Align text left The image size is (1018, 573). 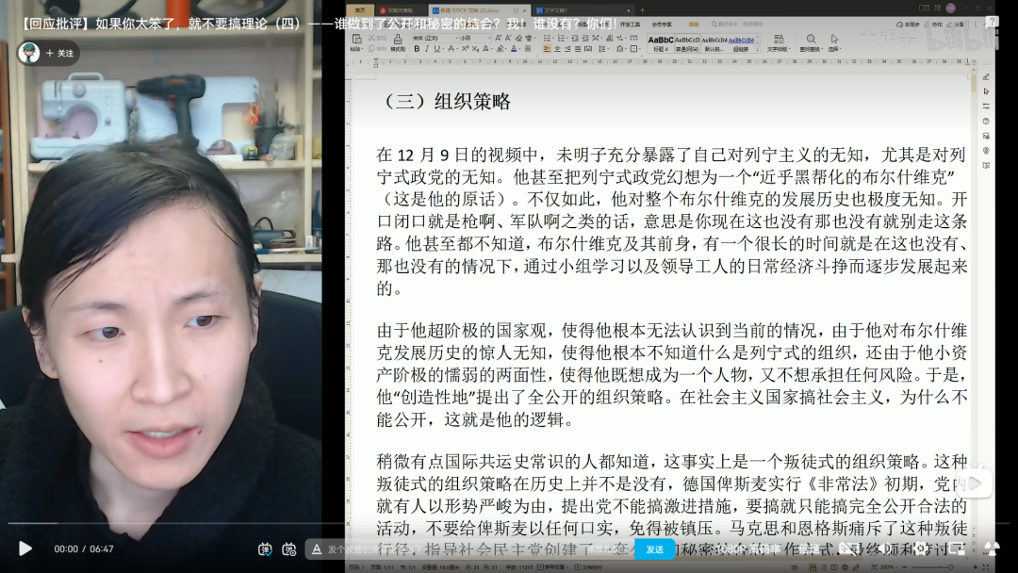[x=547, y=49]
